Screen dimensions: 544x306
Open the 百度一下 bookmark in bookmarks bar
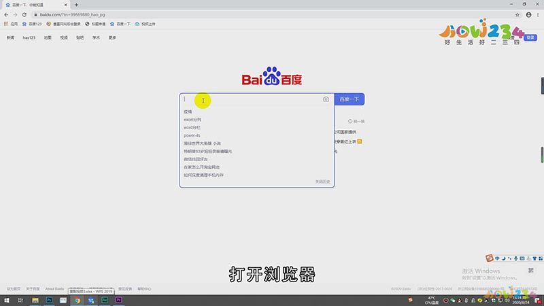(120, 24)
